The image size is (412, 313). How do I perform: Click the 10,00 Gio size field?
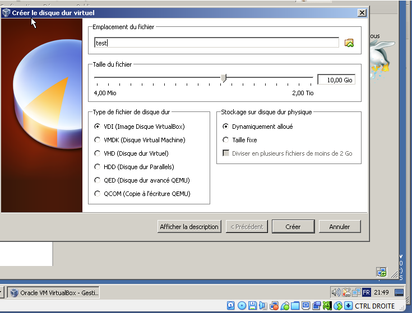click(x=336, y=80)
